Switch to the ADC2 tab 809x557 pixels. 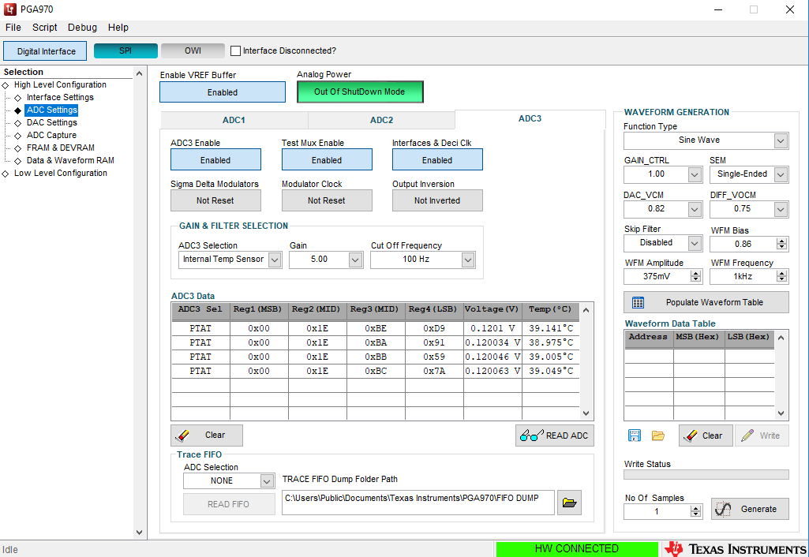pyautogui.click(x=382, y=120)
